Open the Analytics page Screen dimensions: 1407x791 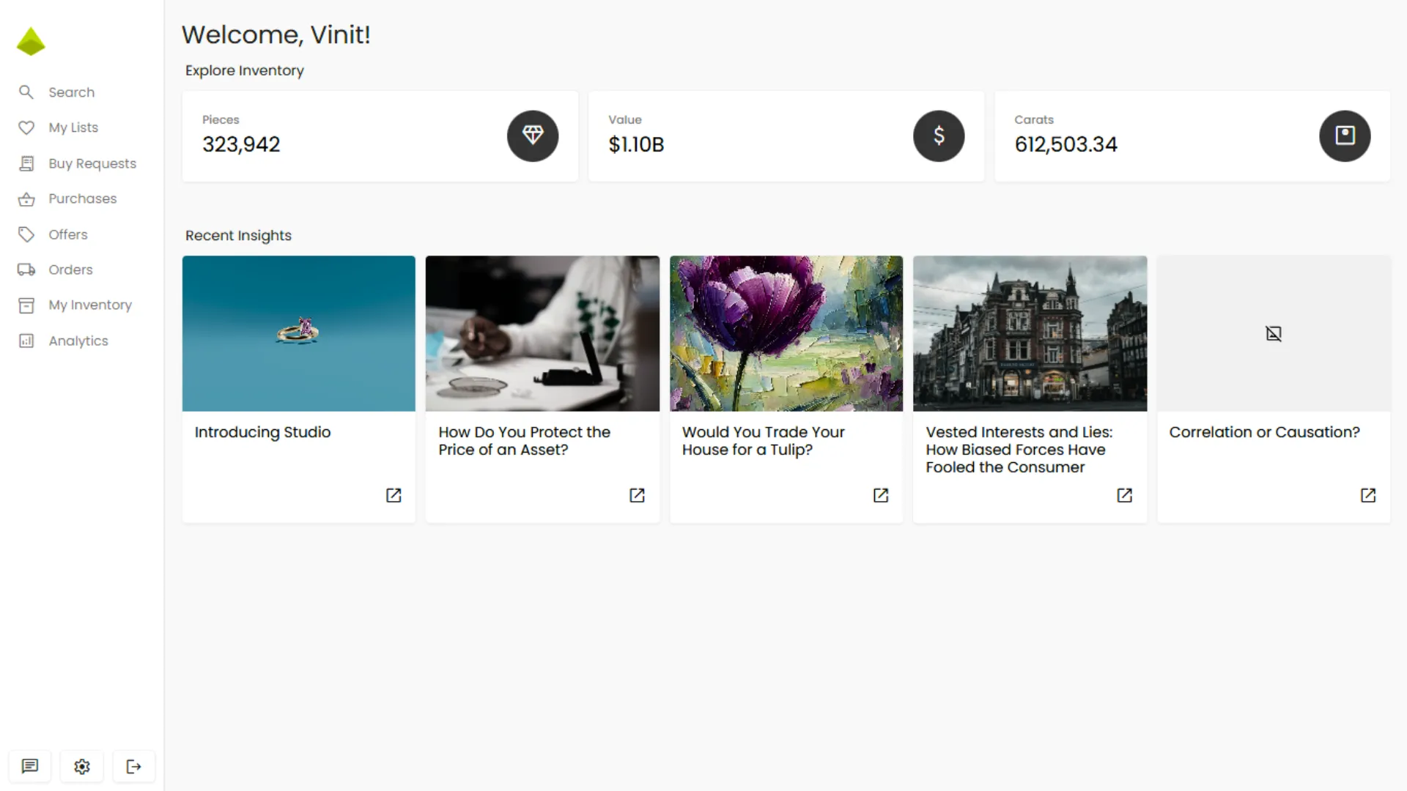point(78,341)
